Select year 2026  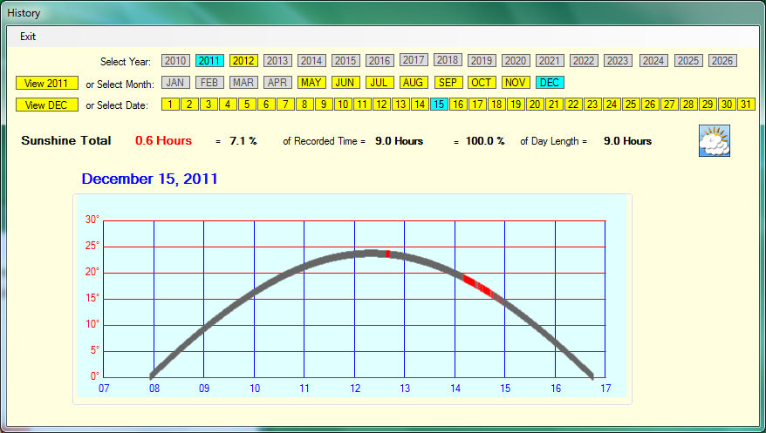(x=722, y=60)
